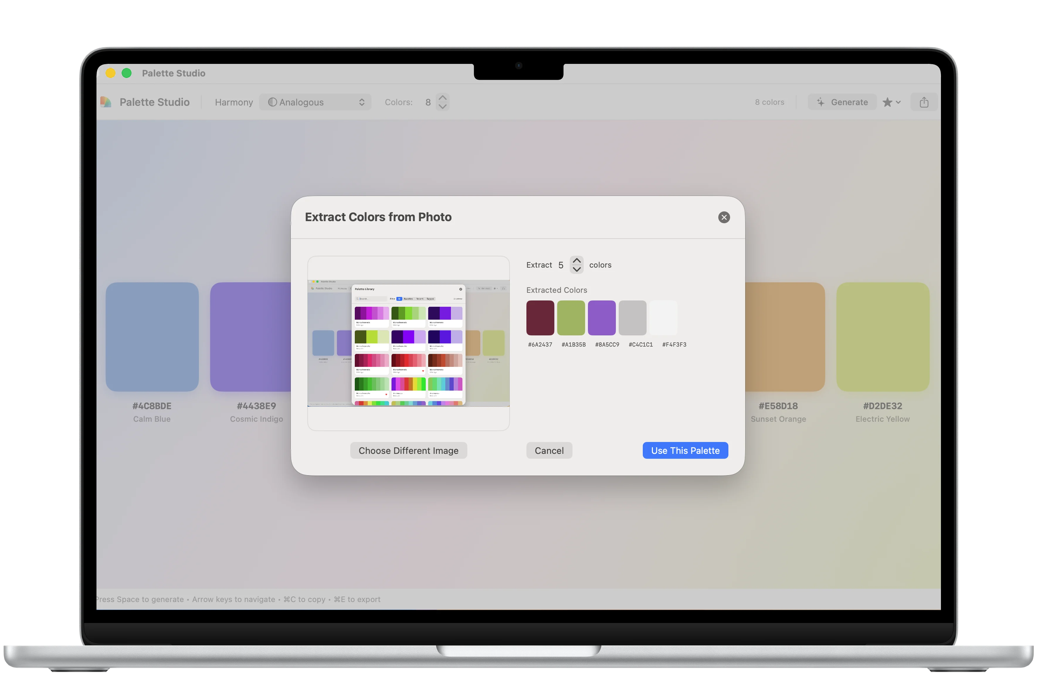Select the Electric Yellow #D2DE32 swatch
Image resolution: width=1038 pixels, height=674 pixels.
882,337
